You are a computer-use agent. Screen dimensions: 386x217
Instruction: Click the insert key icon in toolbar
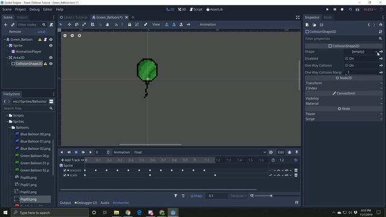[188, 24]
